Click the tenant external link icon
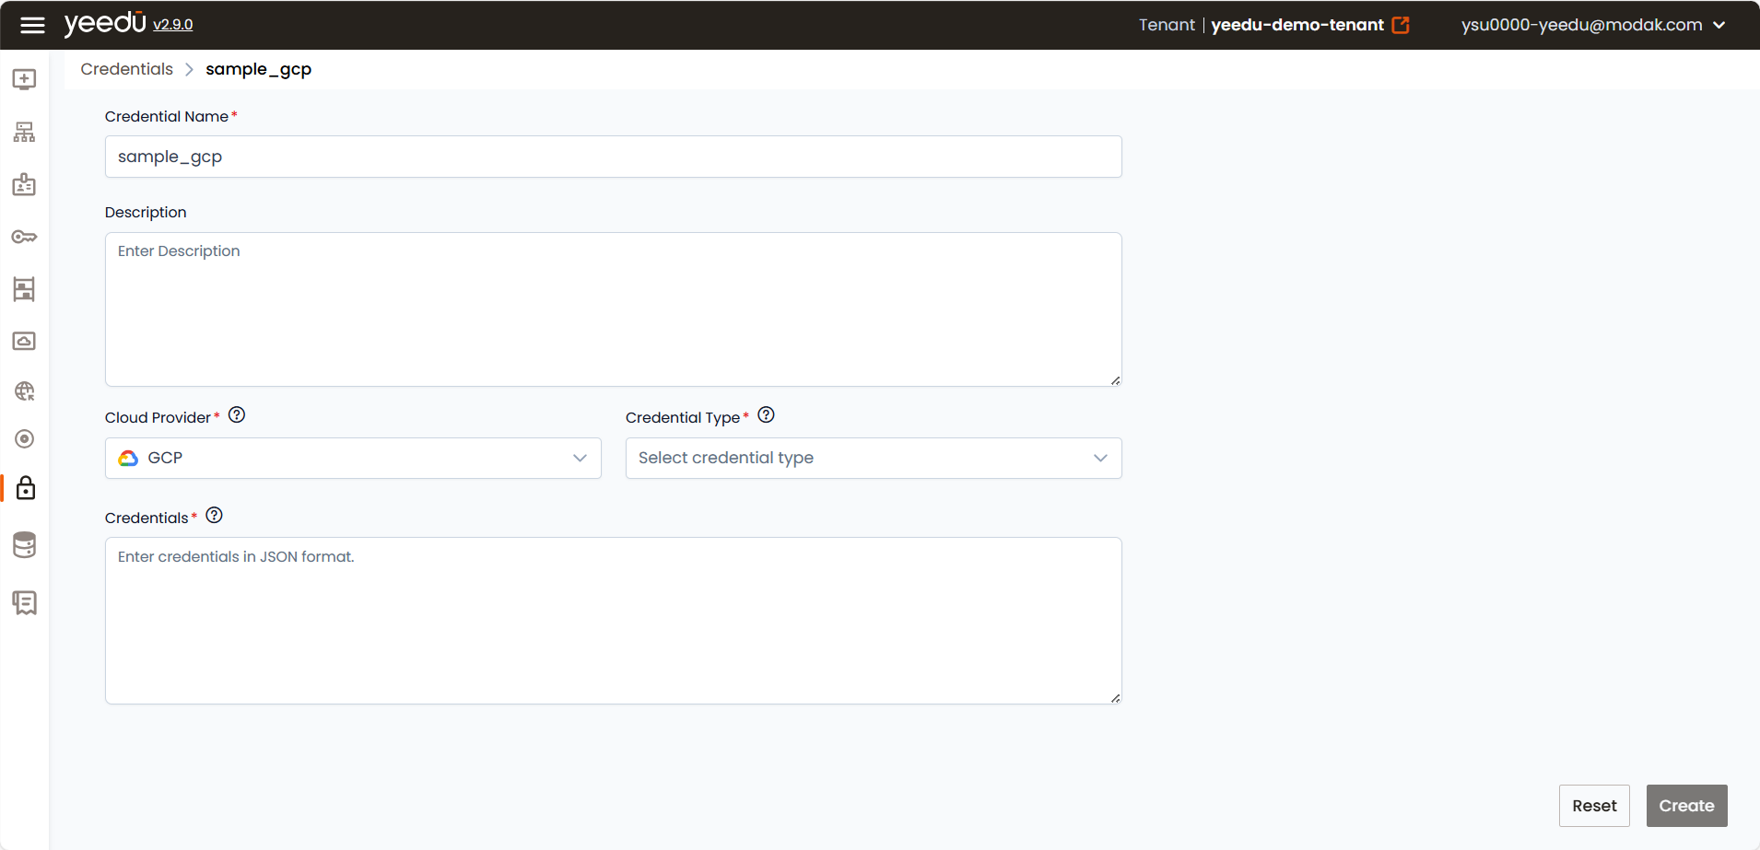 tap(1401, 25)
